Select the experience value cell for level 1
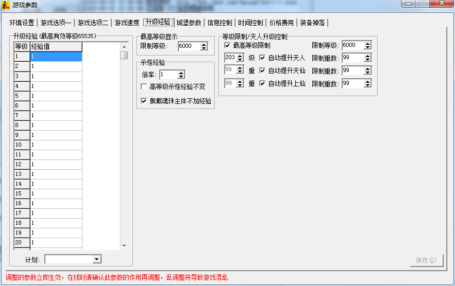This screenshot has width=455, height=286. [x=56, y=57]
